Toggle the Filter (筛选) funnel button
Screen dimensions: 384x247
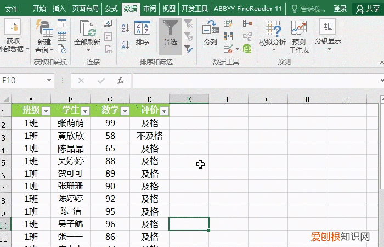(171, 36)
